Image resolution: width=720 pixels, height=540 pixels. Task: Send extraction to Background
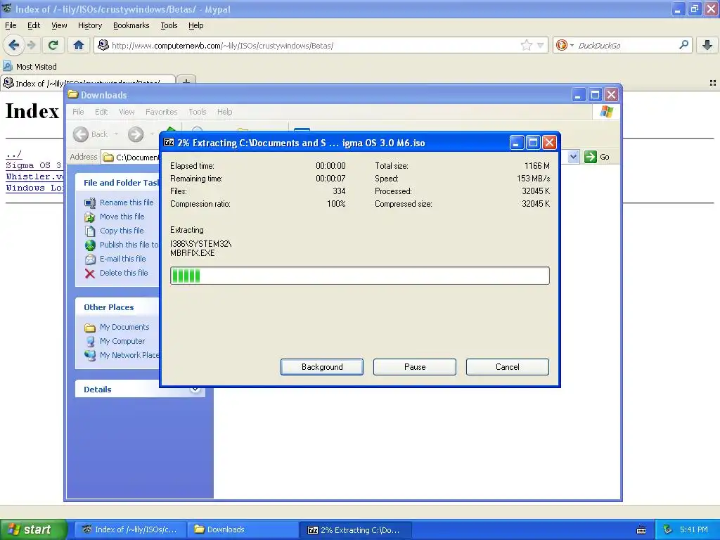tap(322, 367)
